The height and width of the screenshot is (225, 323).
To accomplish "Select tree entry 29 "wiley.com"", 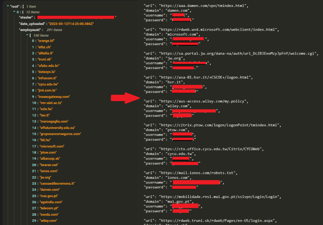I will [44, 221].
